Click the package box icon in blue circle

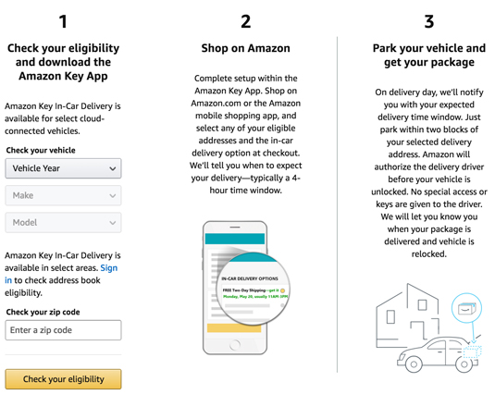pyautogui.click(x=466, y=308)
